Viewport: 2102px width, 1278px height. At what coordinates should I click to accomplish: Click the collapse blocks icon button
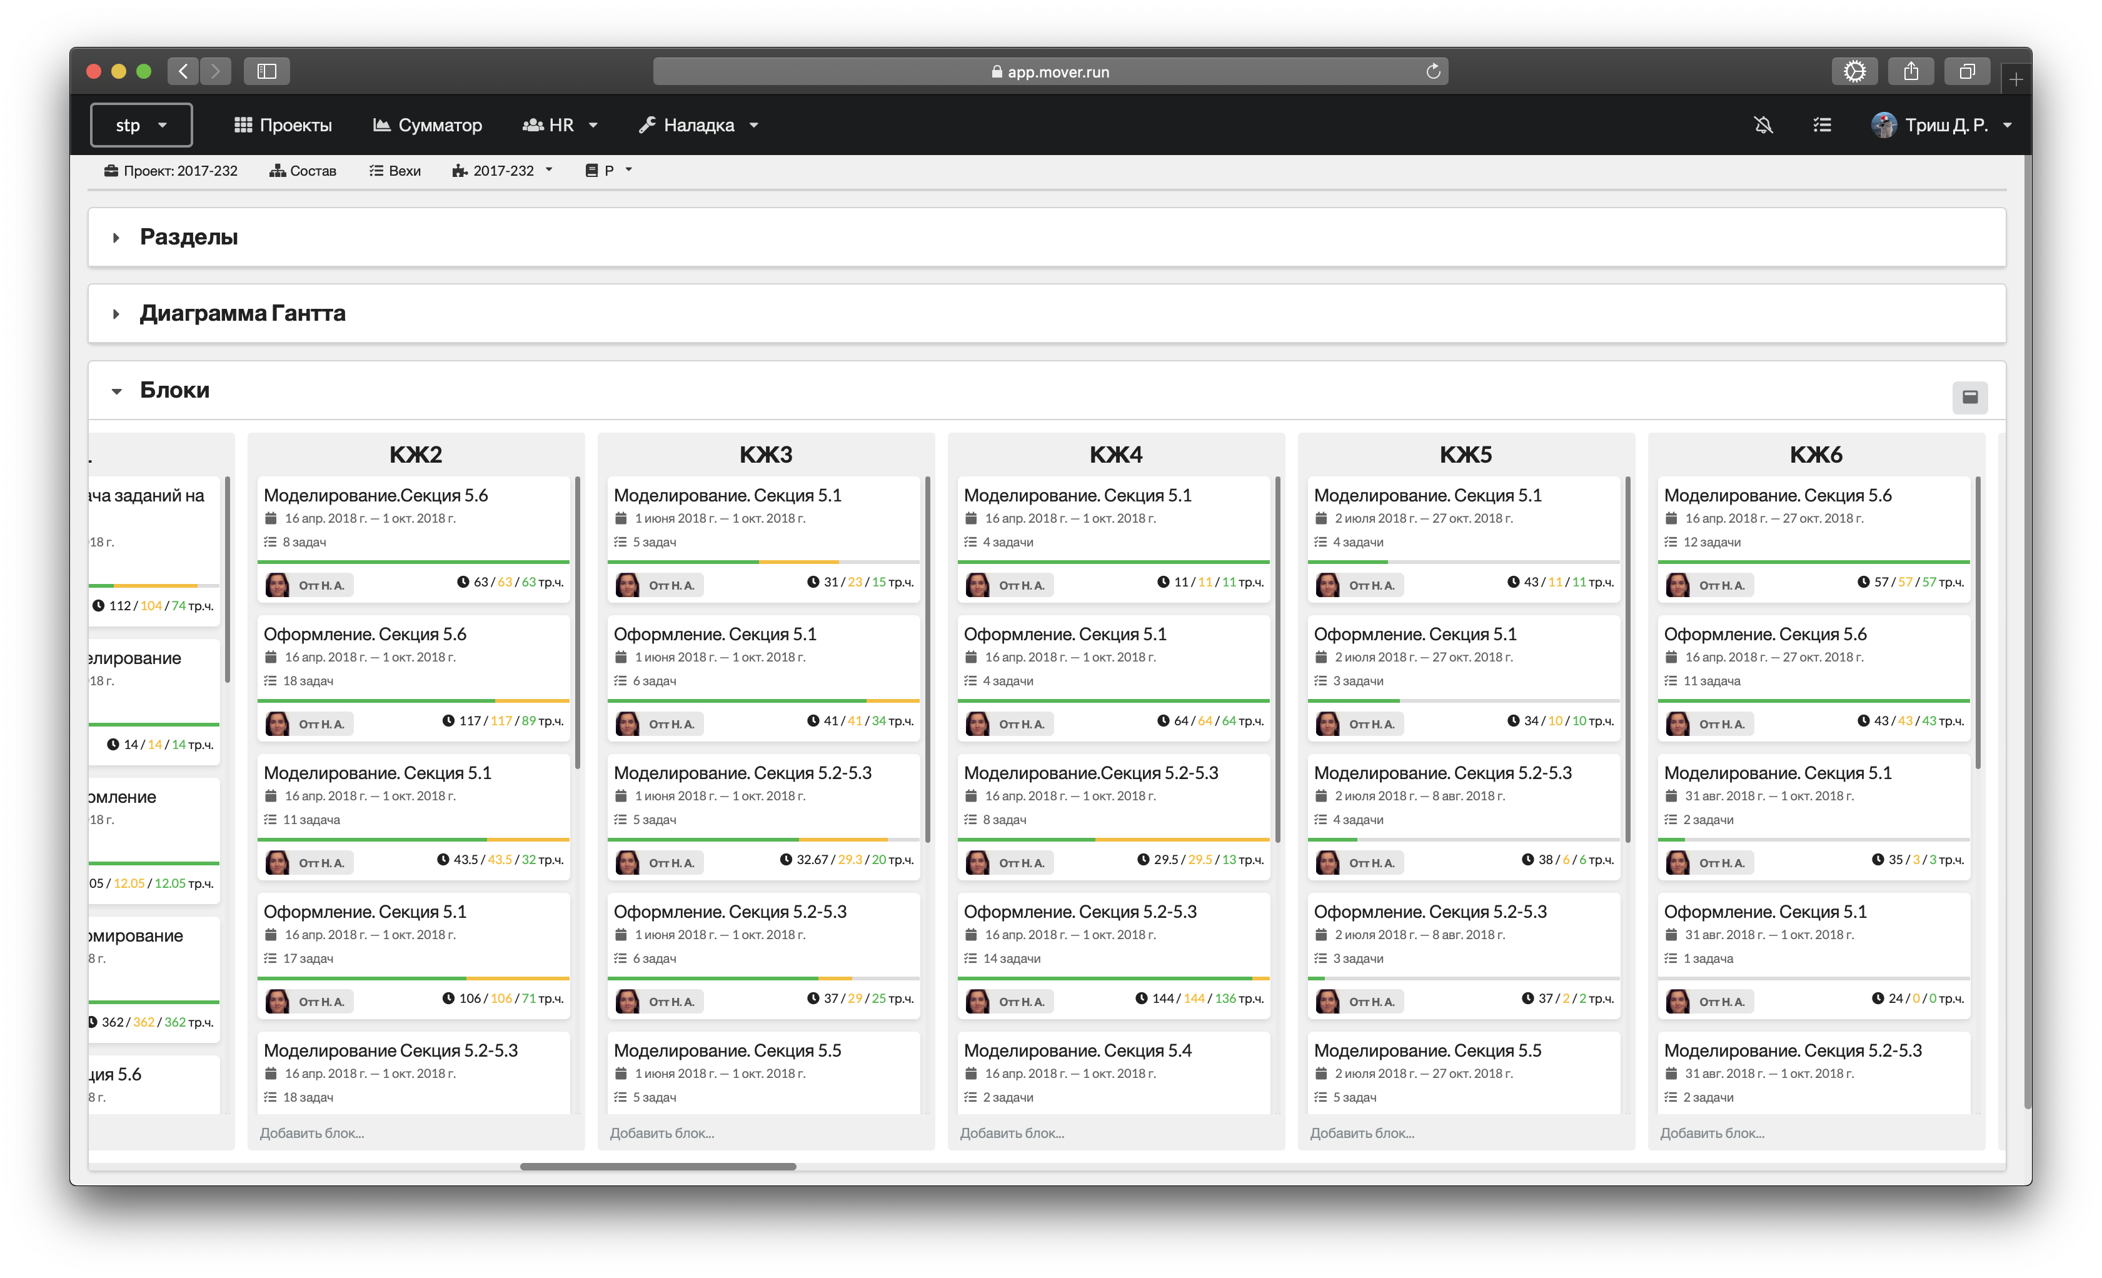pos(1970,396)
